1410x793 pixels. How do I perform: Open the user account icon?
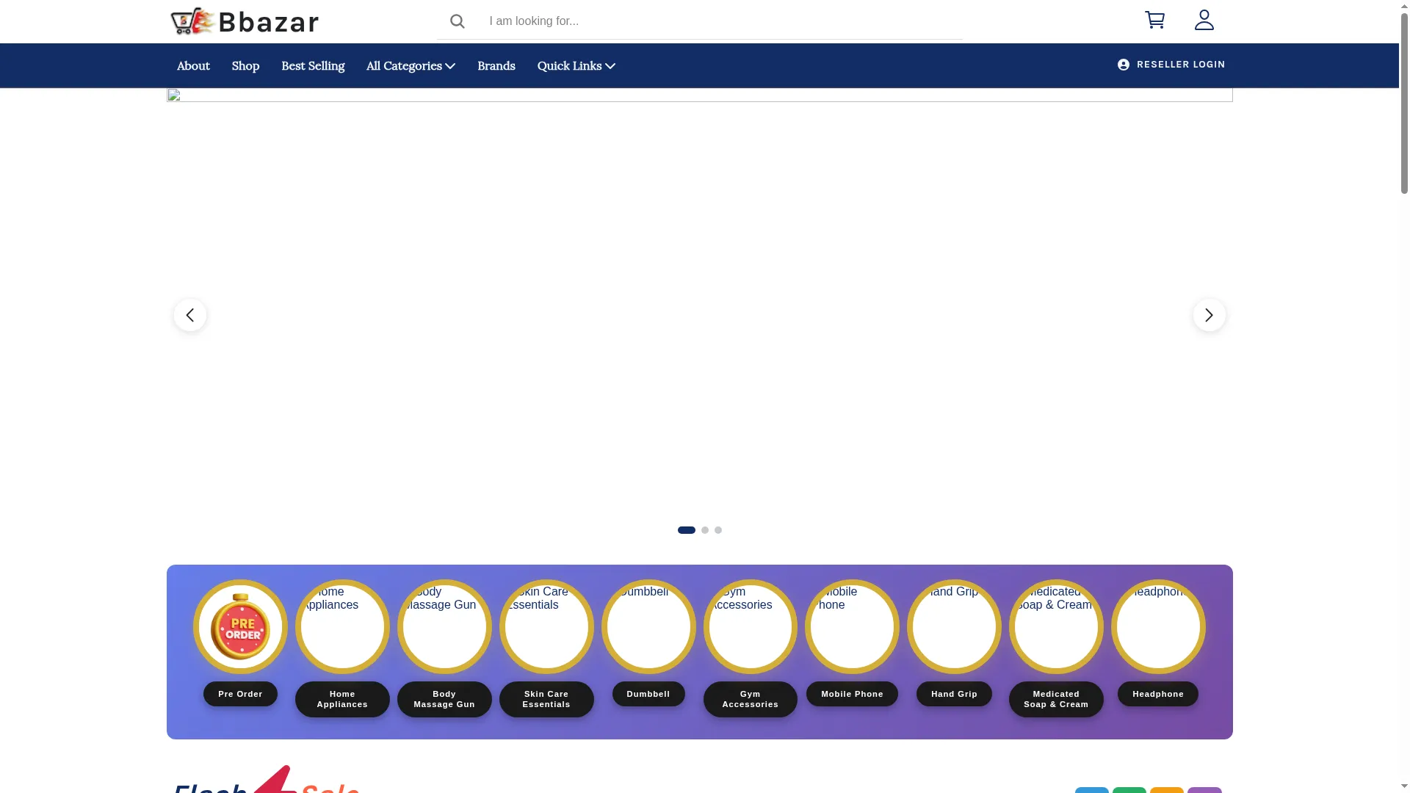point(1204,20)
